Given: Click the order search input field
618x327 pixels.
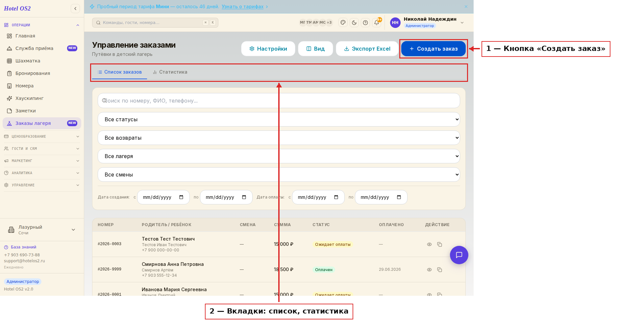Looking at the screenshot, I should coord(279,101).
